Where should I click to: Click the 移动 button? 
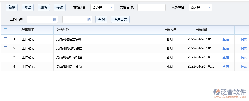(59, 7)
